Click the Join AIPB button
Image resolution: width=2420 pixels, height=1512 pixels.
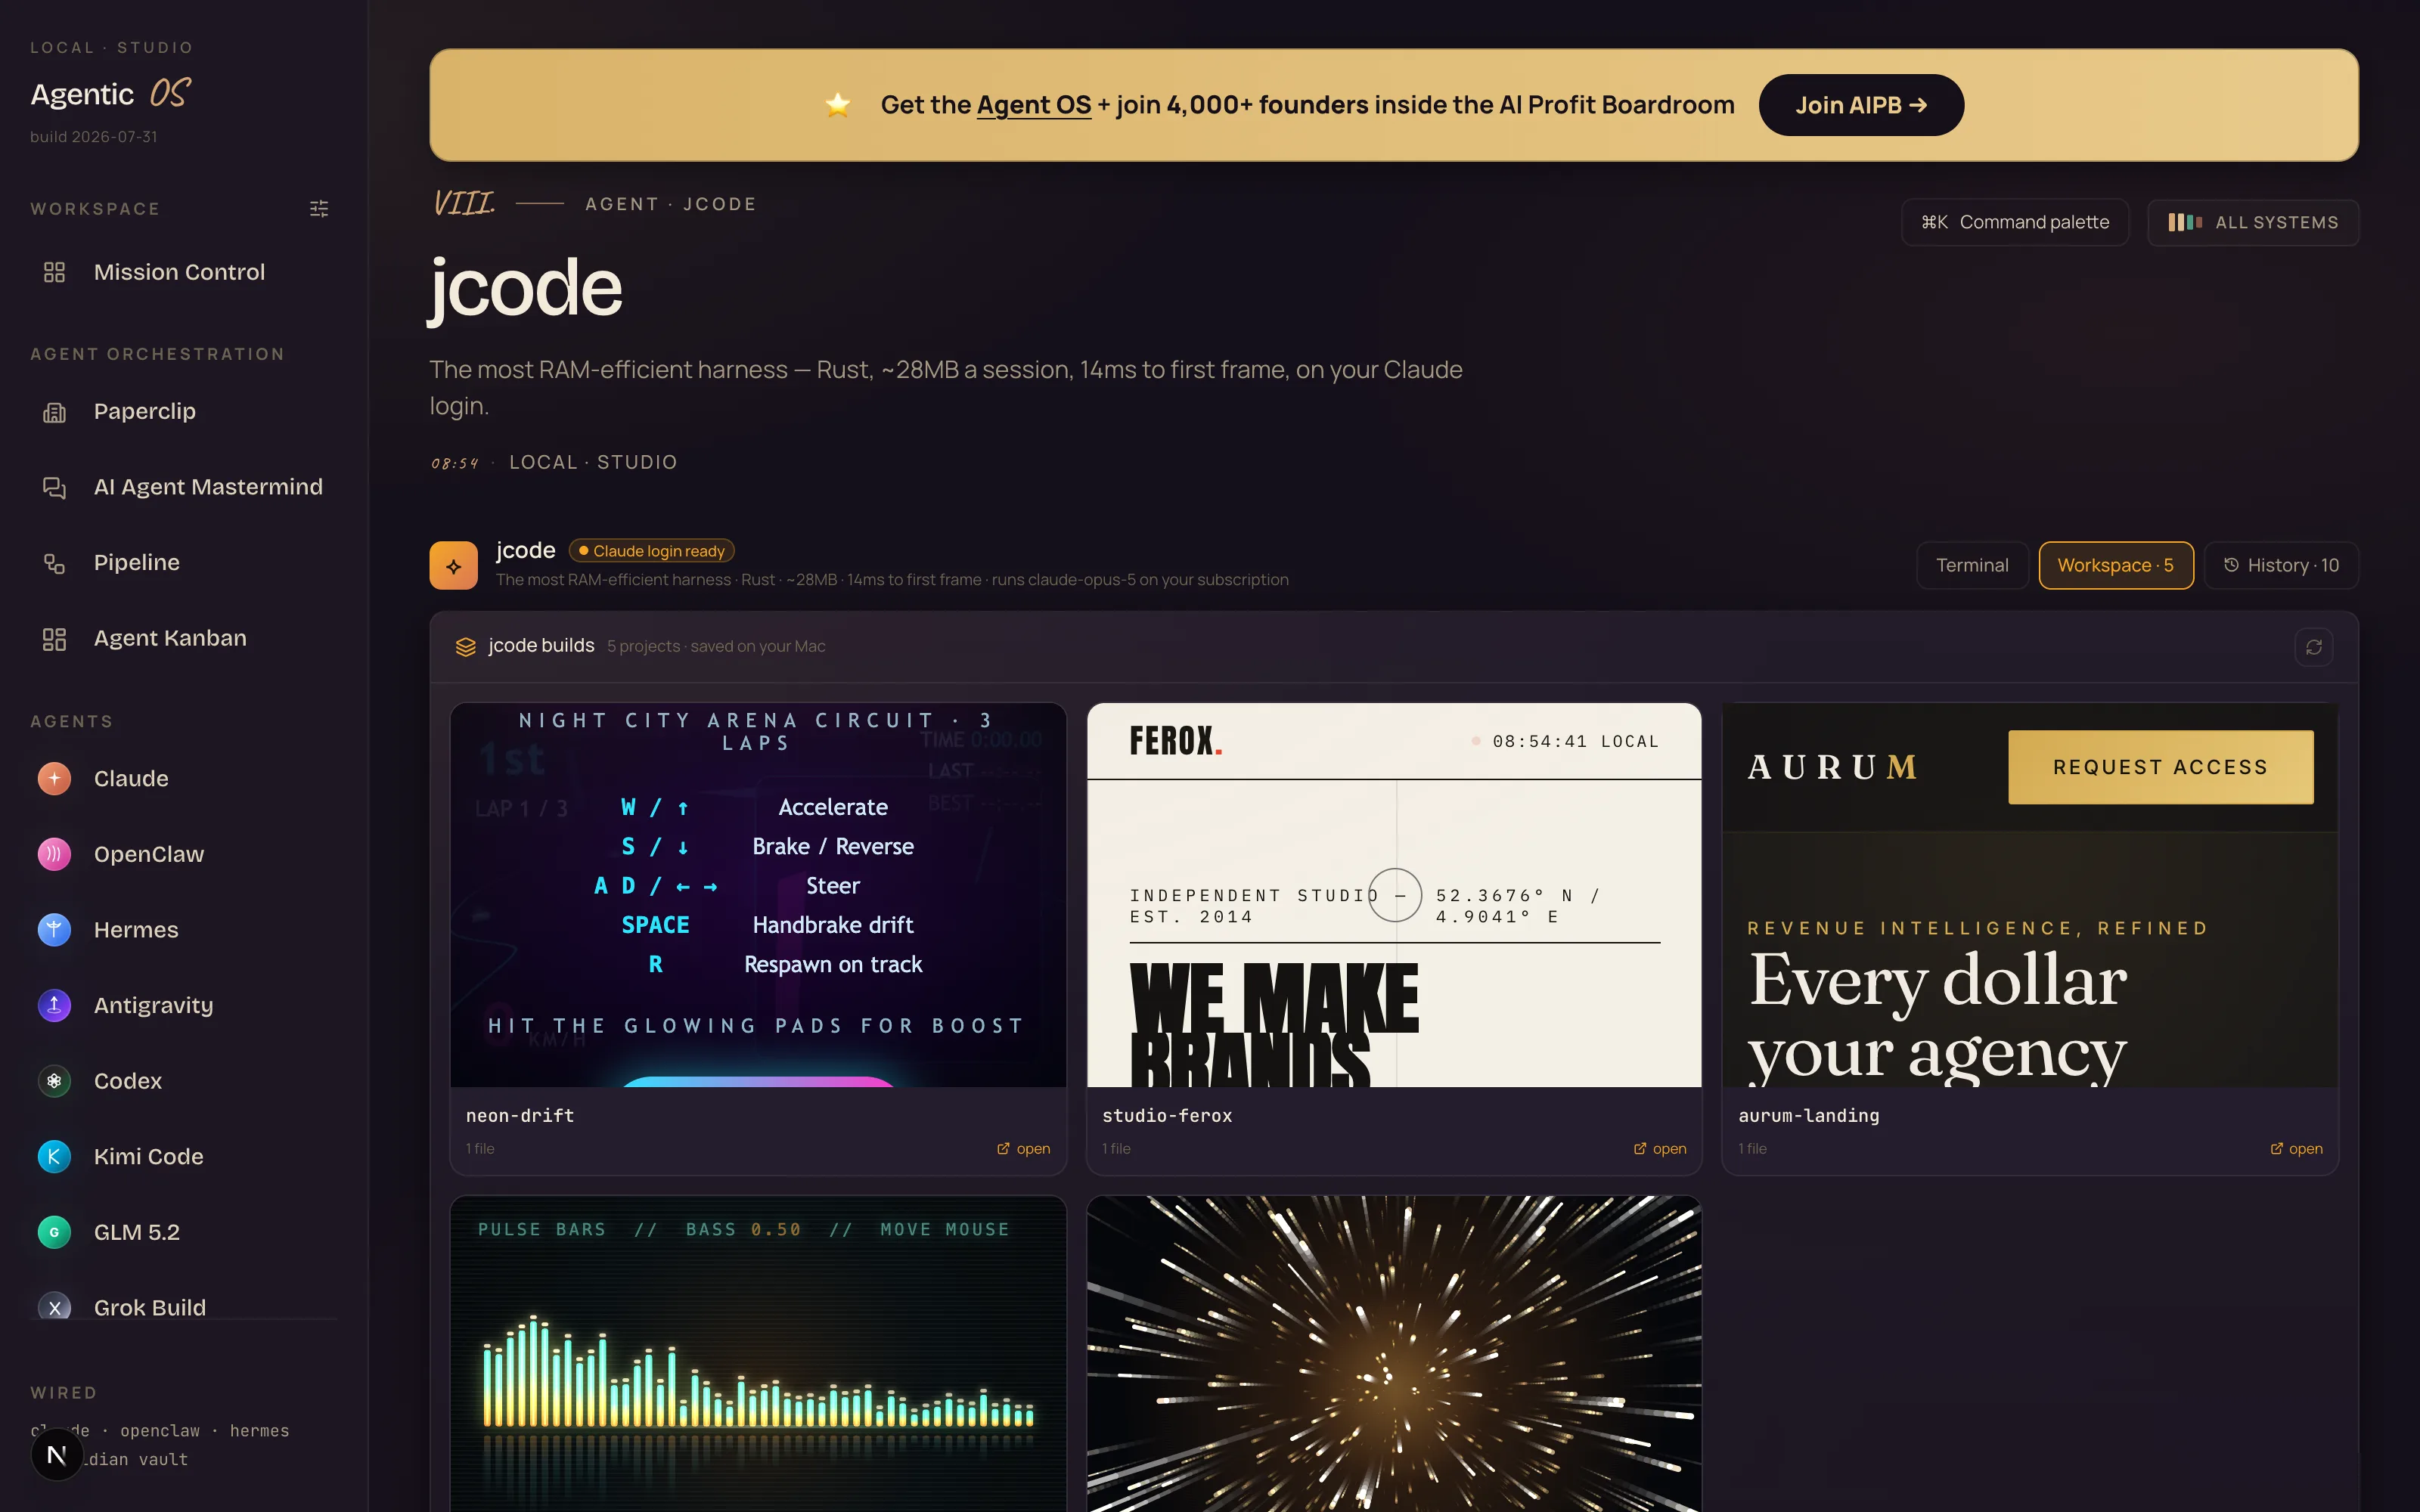pyautogui.click(x=1861, y=105)
